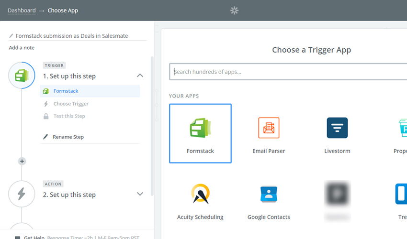Expand the '2. Set up this step' chevron

pos(140,194)
